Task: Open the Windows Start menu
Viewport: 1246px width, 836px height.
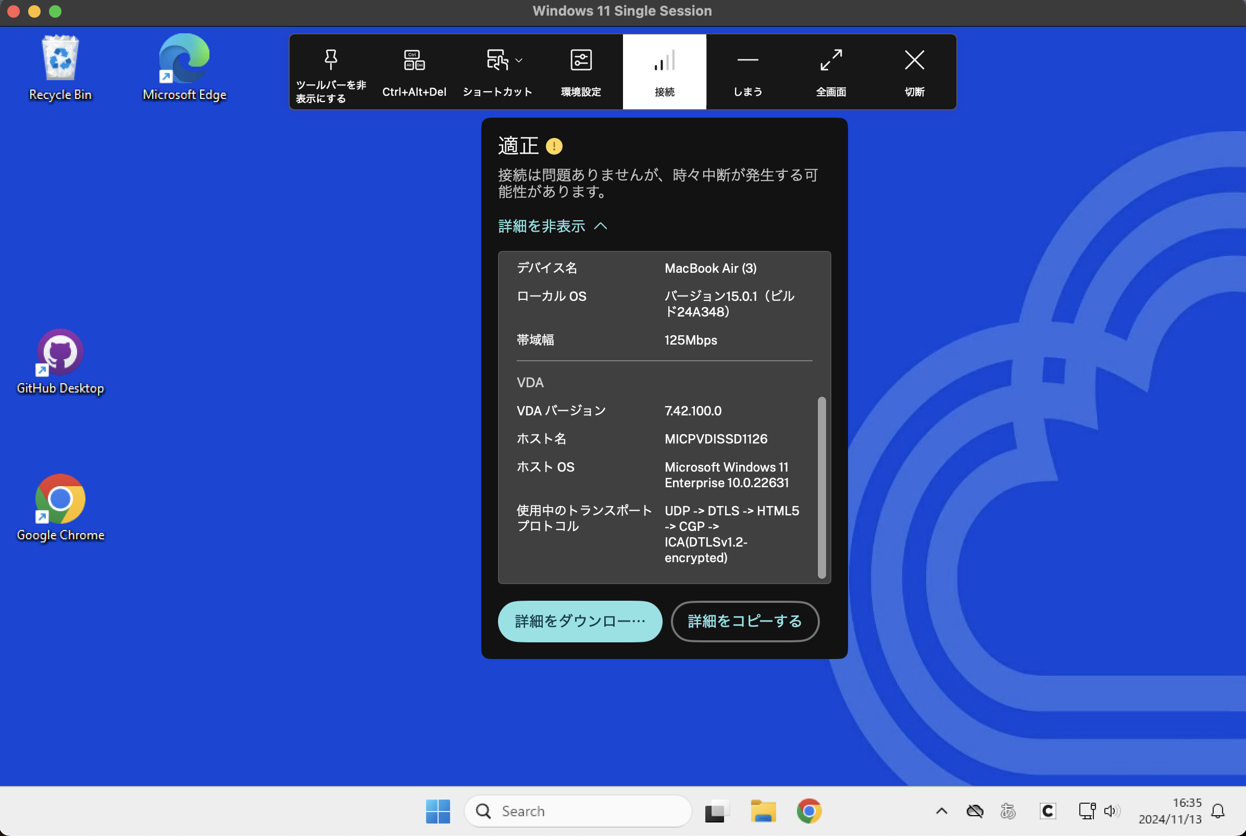Action: point(438,811)
